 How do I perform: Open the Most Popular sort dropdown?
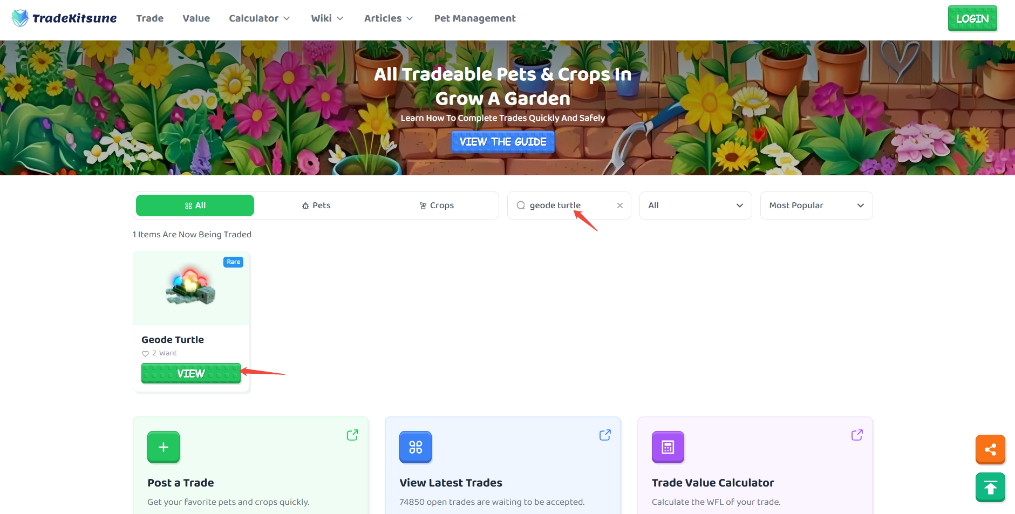click(x=816, y=205)
